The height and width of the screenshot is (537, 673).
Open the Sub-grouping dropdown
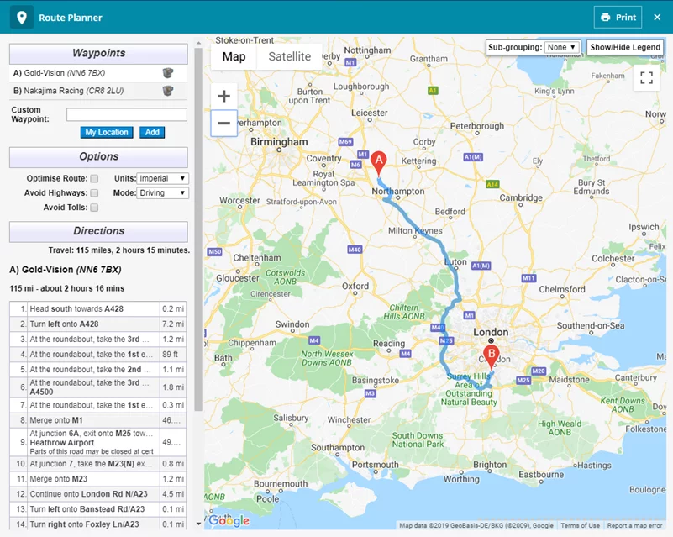[561, 47]
